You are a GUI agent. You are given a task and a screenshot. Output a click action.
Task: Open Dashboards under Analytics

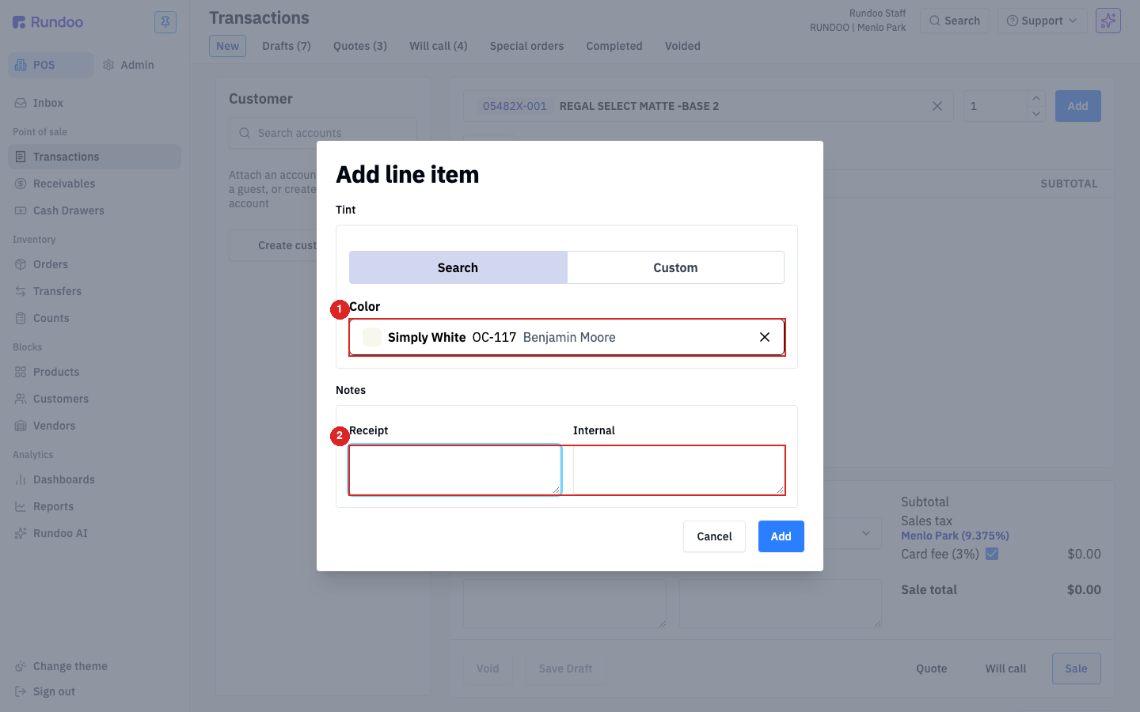pyautogui.click(x=94, y=479)
